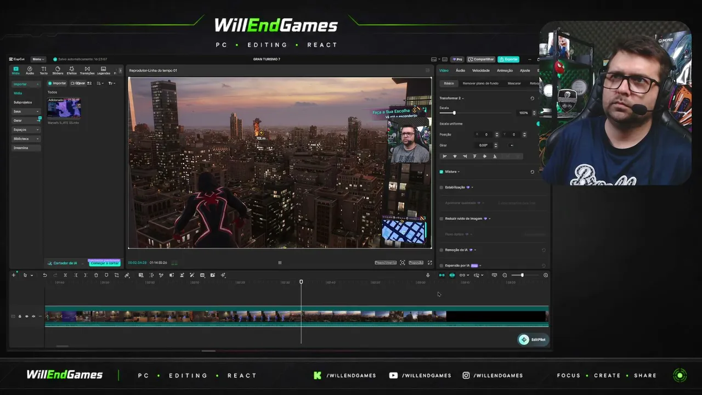Image resolution: width=702 pixels, height=395 pixels.
Task: Click the align-top icon in alignment row
Action: (x=474, y=156)
